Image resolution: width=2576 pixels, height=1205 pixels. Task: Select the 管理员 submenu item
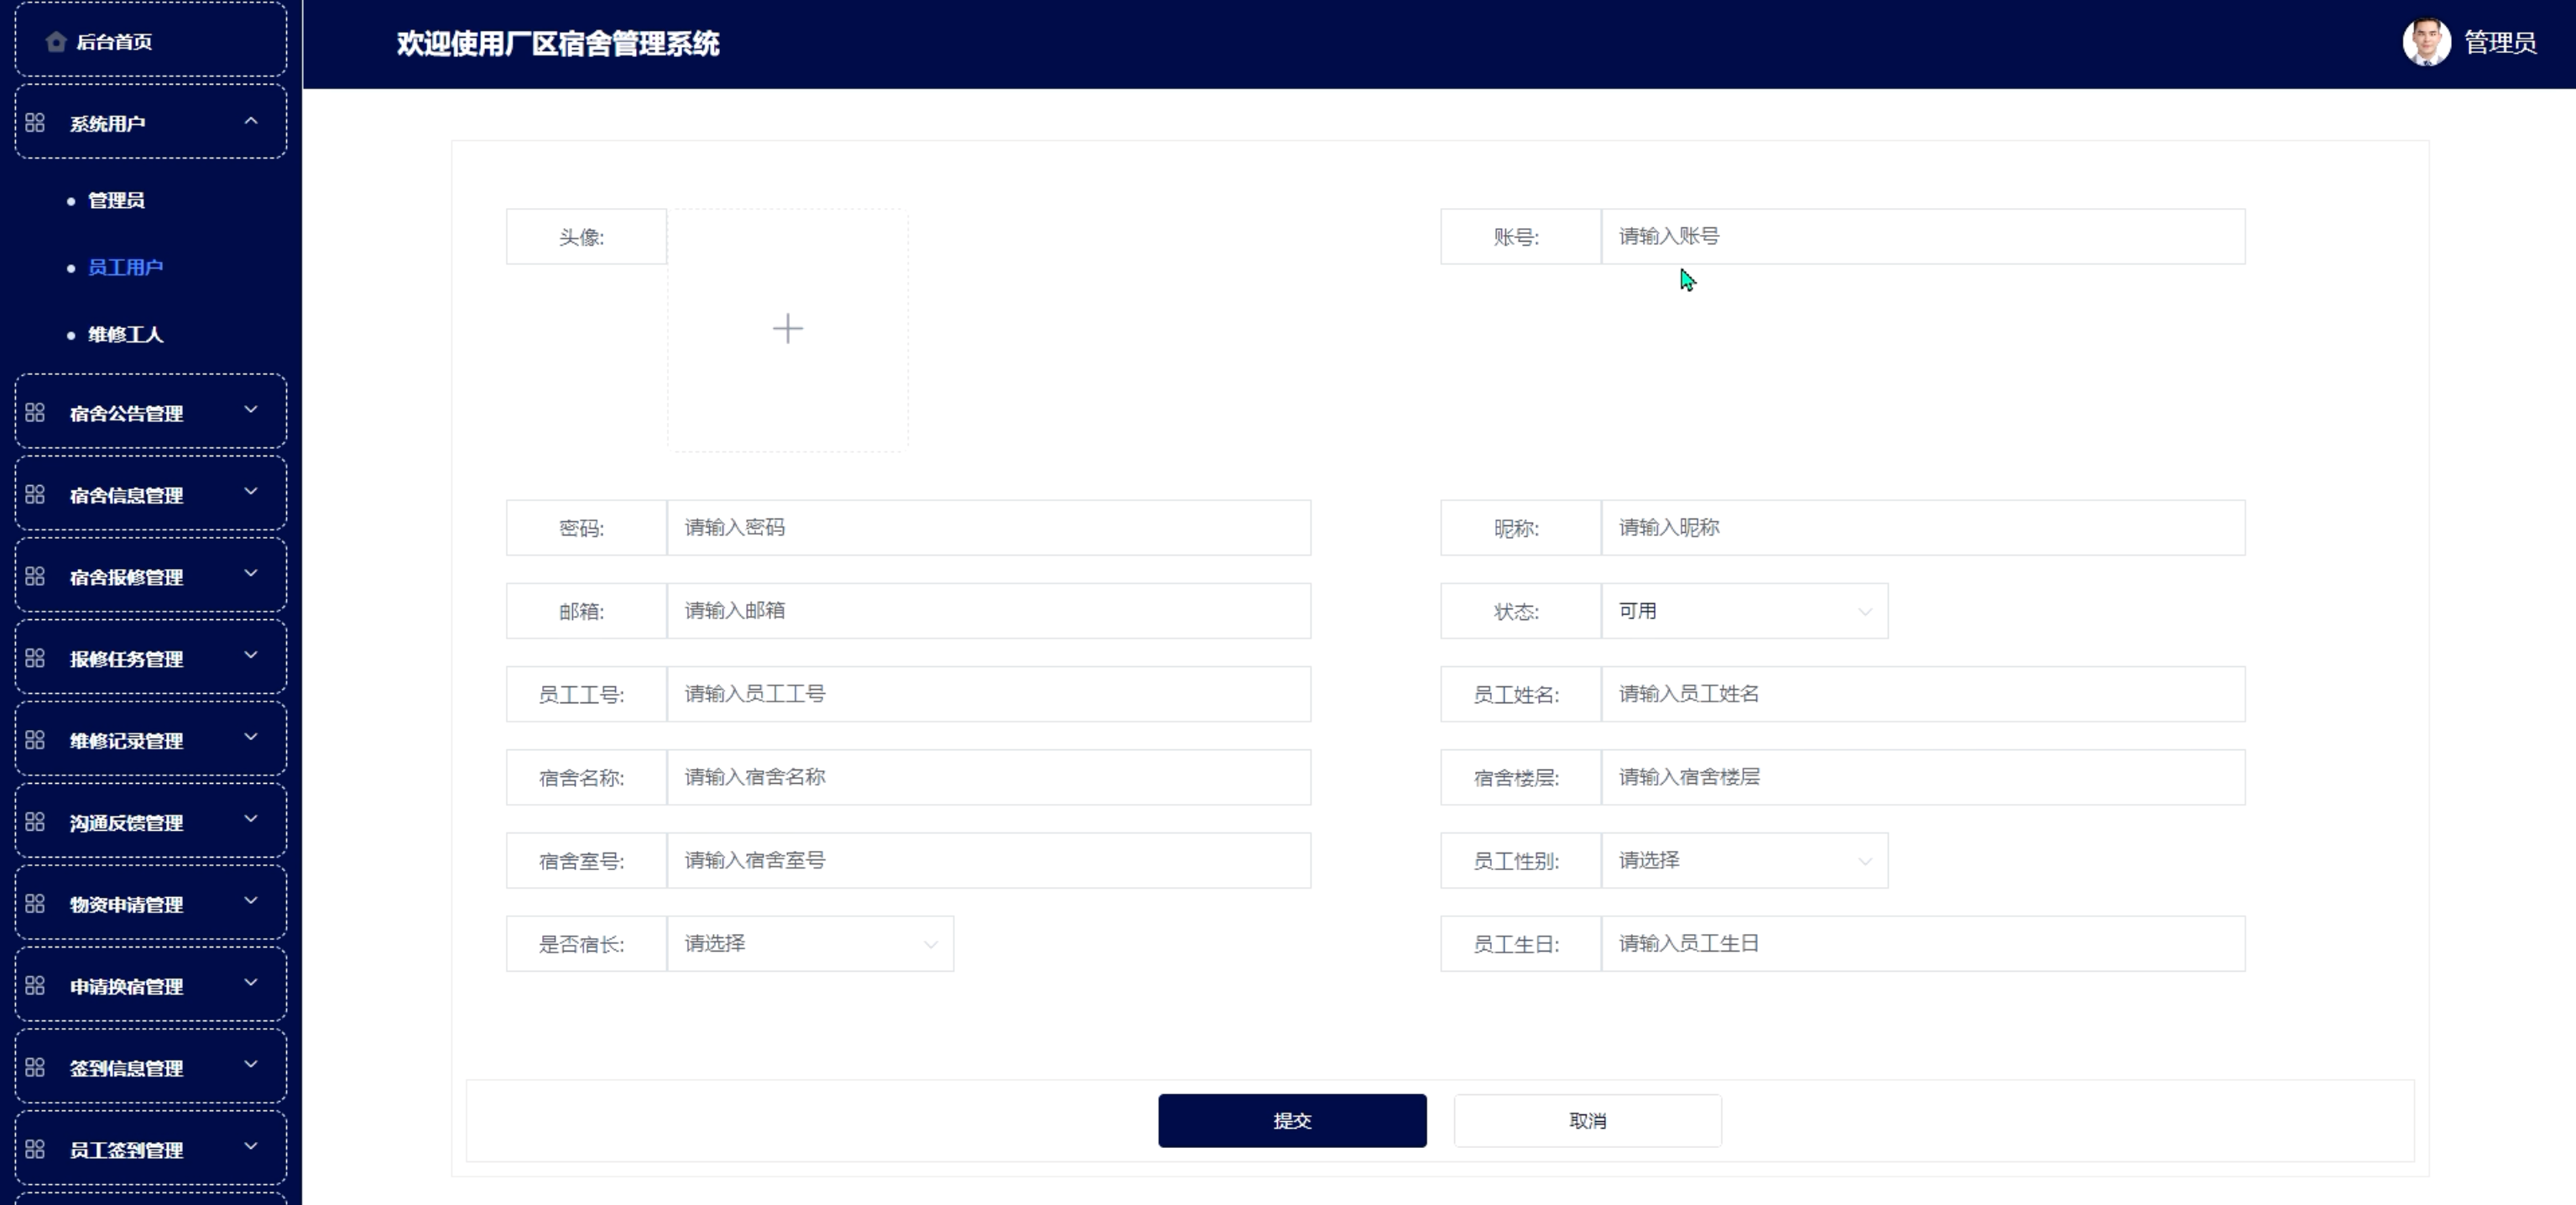click(x=116, y=201)
